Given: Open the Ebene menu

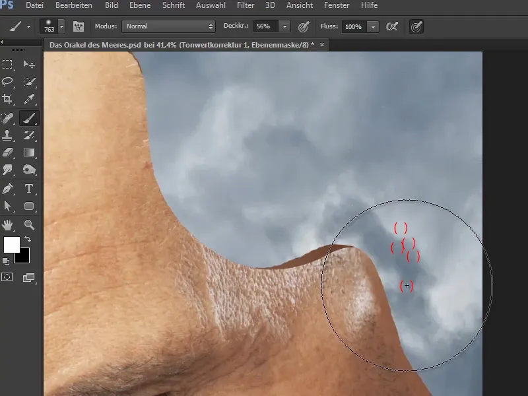Looking at the screenshot, I should 140,5.
